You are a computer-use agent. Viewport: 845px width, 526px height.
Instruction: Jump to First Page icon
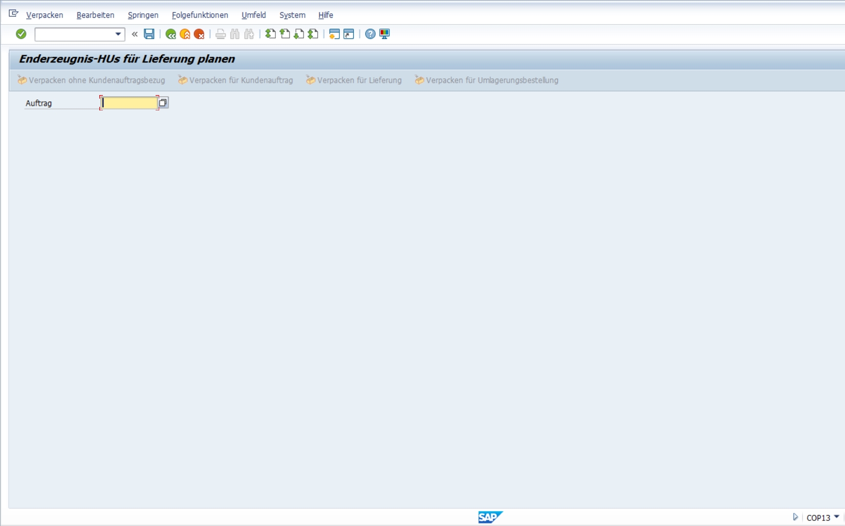point(270,34)
